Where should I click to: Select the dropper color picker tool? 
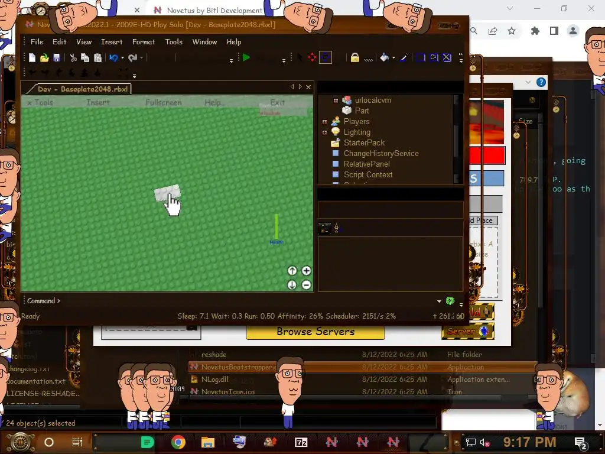pos(404,58)
